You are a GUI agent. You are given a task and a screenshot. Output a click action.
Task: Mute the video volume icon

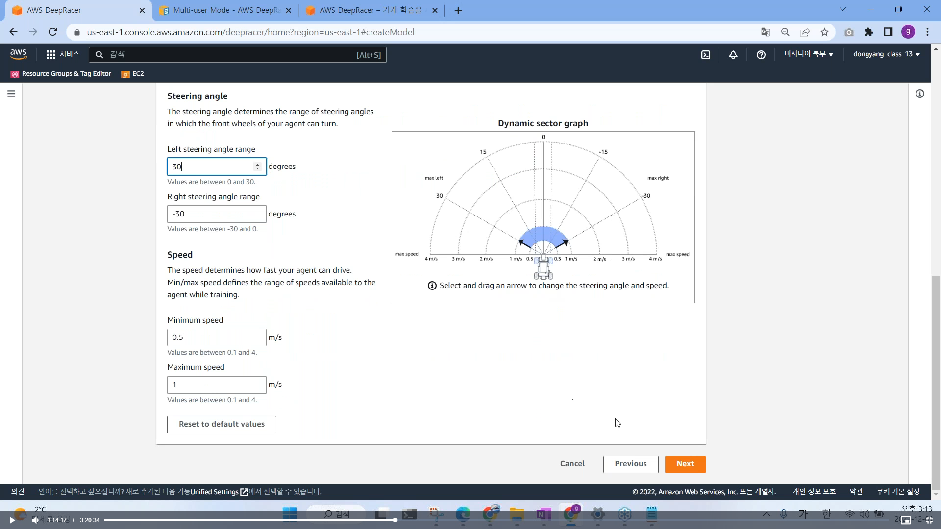point(35,520)
